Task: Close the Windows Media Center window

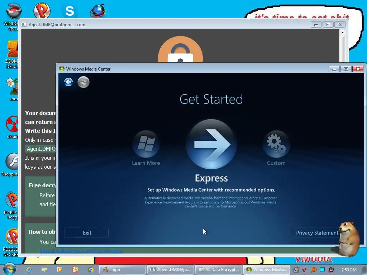Action: tap(358, 69)
